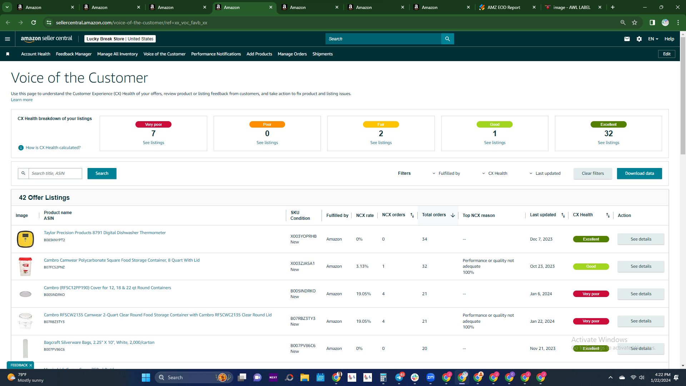The height and width of the screenshot is (386, 686).
Task: Open the browser side panel icon
Action: 652,23
